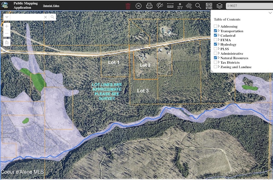Select the measure ruler tool
273x180 pixels.
[x=170, y=6]
